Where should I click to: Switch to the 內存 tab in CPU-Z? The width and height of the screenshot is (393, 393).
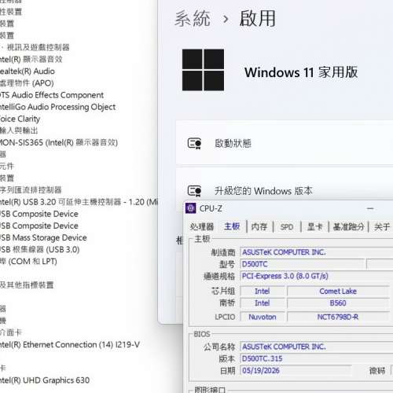259,226
